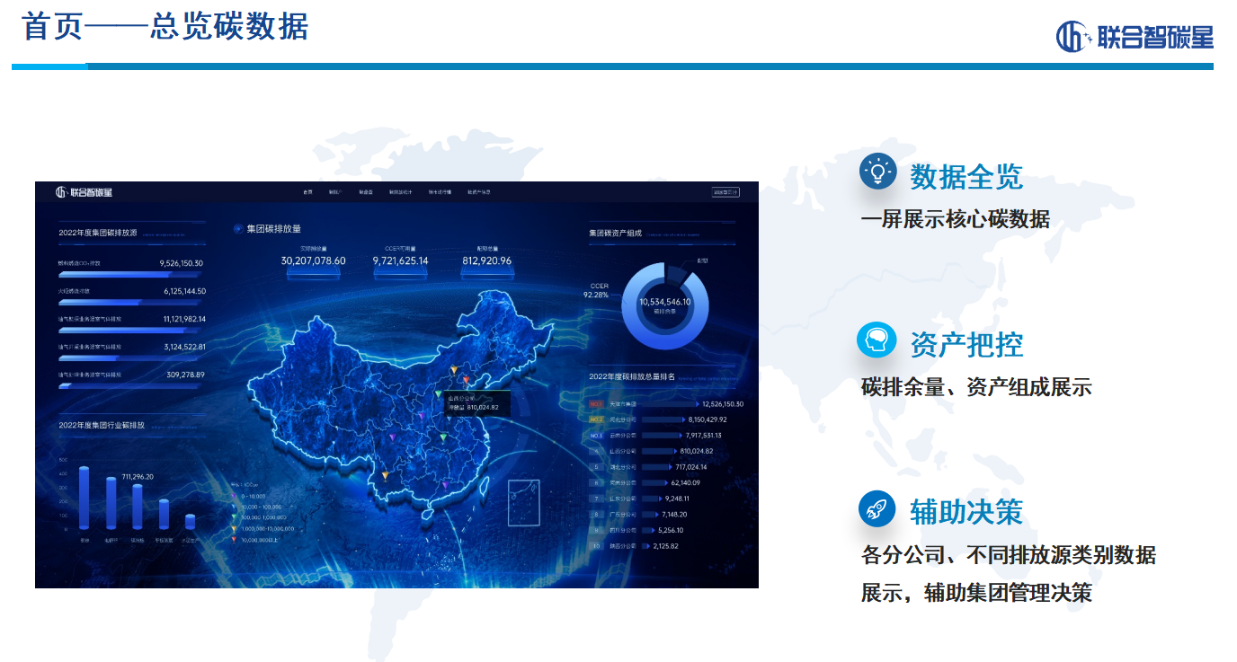Click the orange map marker in Yunnan
The image size is (1237, 662).
pyautogui.click(x=385, y=475)
